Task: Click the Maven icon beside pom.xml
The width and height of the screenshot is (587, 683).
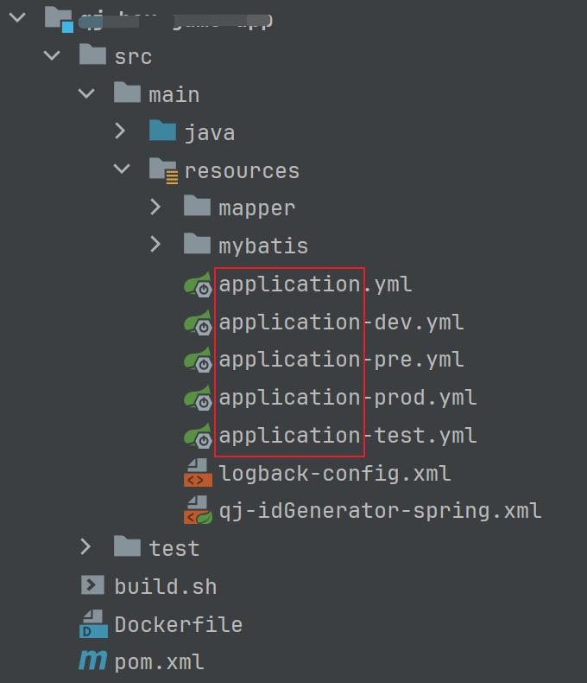Action: pos(92,662)
